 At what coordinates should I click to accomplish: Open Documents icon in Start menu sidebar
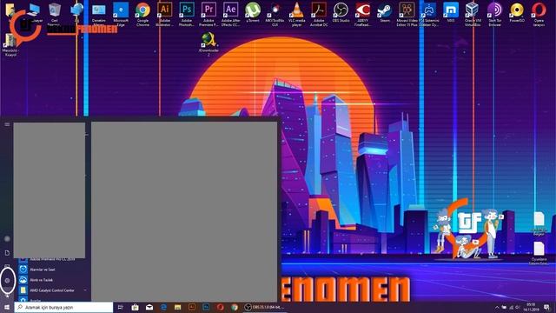tap(7, 253)
